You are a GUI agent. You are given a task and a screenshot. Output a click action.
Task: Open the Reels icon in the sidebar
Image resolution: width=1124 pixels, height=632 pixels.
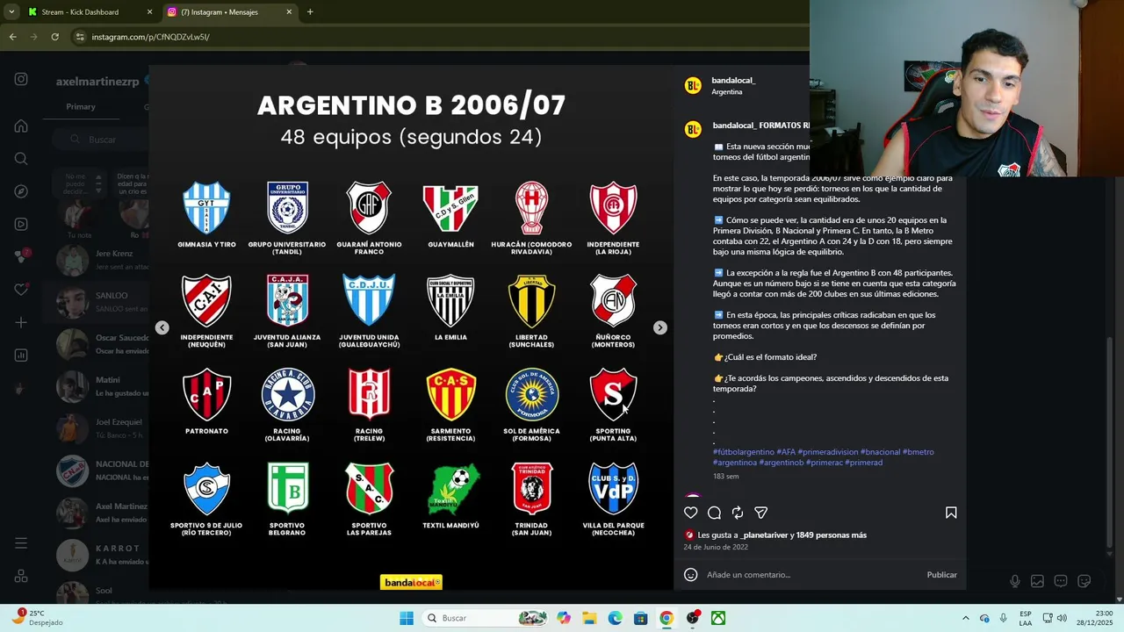[x=21, y=224]
